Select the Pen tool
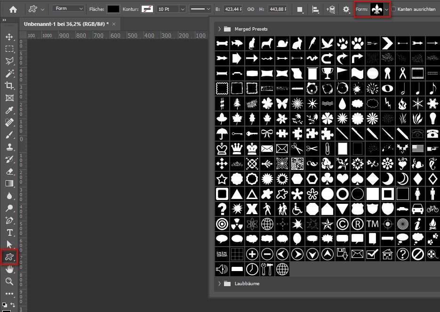The width and height of the screenshot is (440, 312). pos(9,220)
